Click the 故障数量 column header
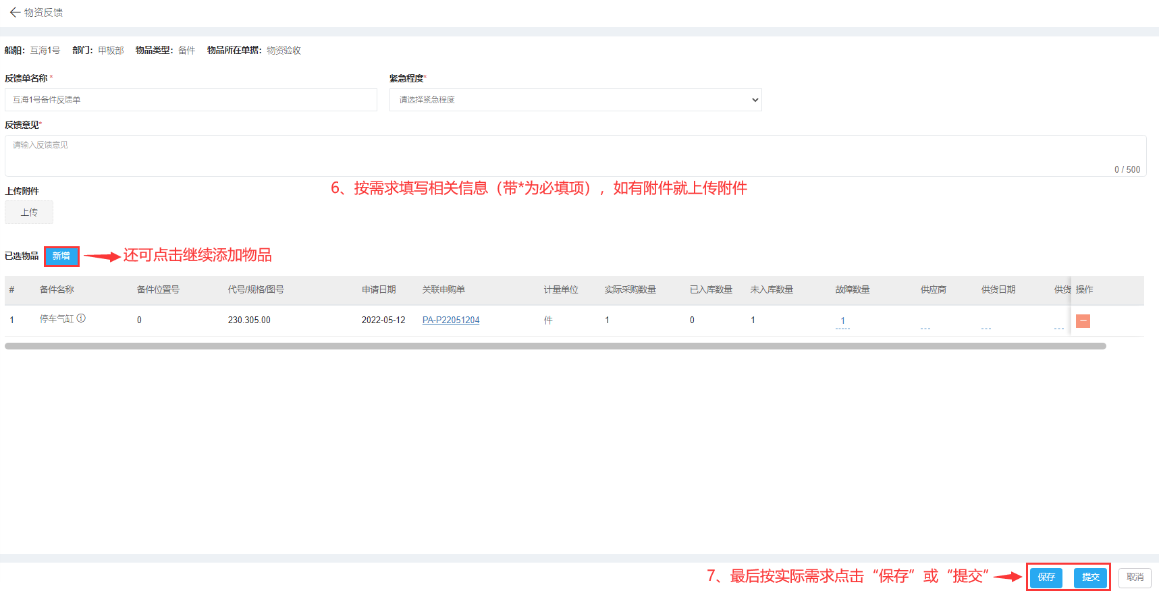Screen dimensions: 1159x593 click(x=853, y=290)
